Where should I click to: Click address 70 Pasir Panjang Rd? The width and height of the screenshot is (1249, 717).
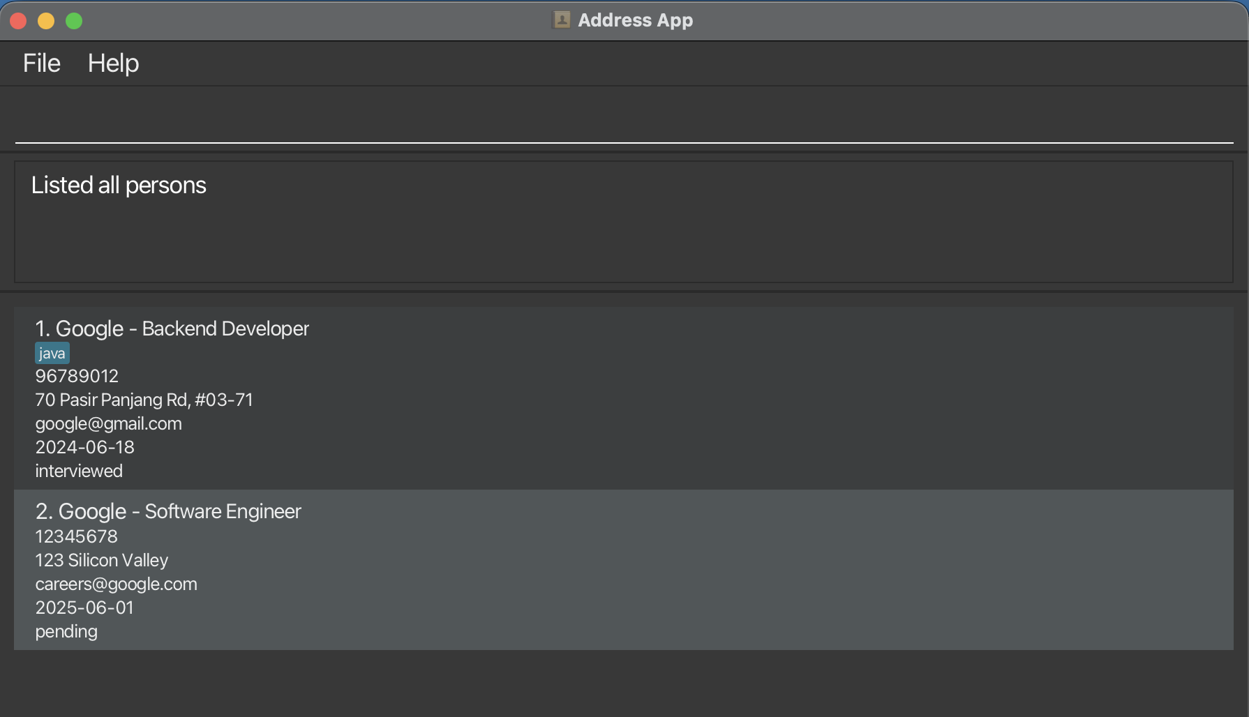(x=144, y=400)
